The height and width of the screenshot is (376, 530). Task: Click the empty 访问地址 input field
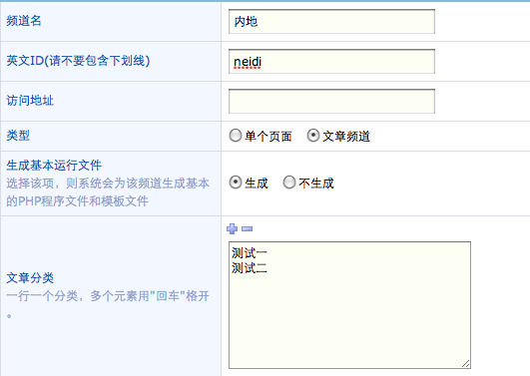pyautogui.click(x=331, y=102)
